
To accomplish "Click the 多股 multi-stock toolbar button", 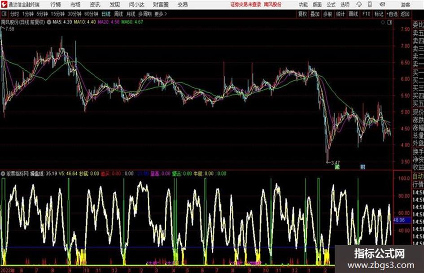I will 328,14.
